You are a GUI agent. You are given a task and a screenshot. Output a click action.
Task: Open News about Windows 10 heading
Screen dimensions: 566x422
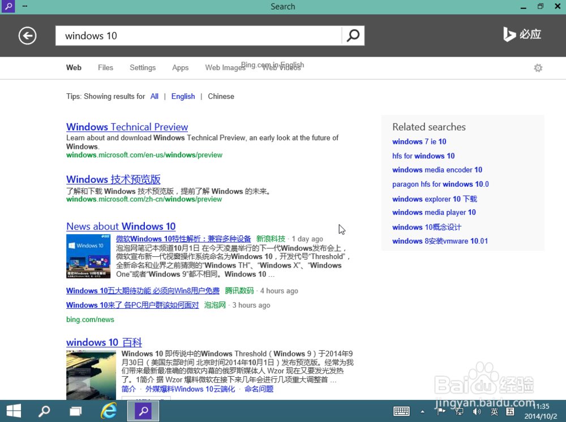coord(121,226)
